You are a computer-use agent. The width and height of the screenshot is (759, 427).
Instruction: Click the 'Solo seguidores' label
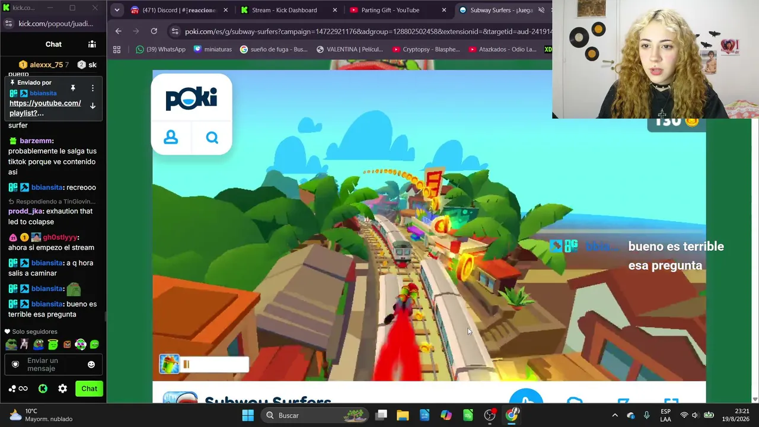[x=35, y=332]
